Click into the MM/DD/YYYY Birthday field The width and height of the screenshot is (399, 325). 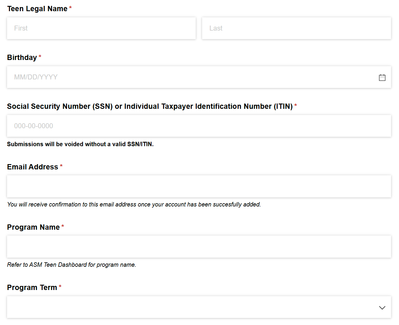pos(199,77)
